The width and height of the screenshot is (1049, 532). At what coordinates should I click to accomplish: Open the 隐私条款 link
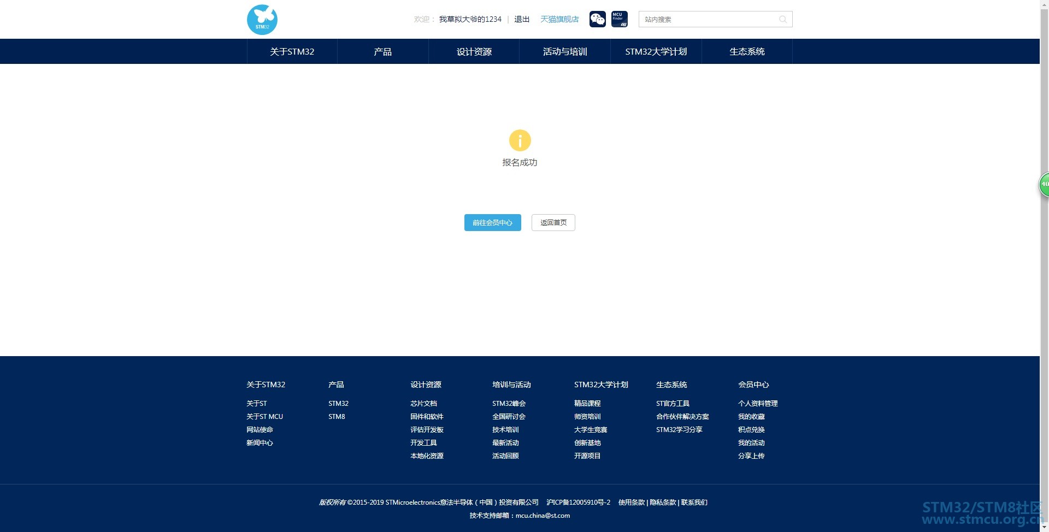tap(663, 502)
